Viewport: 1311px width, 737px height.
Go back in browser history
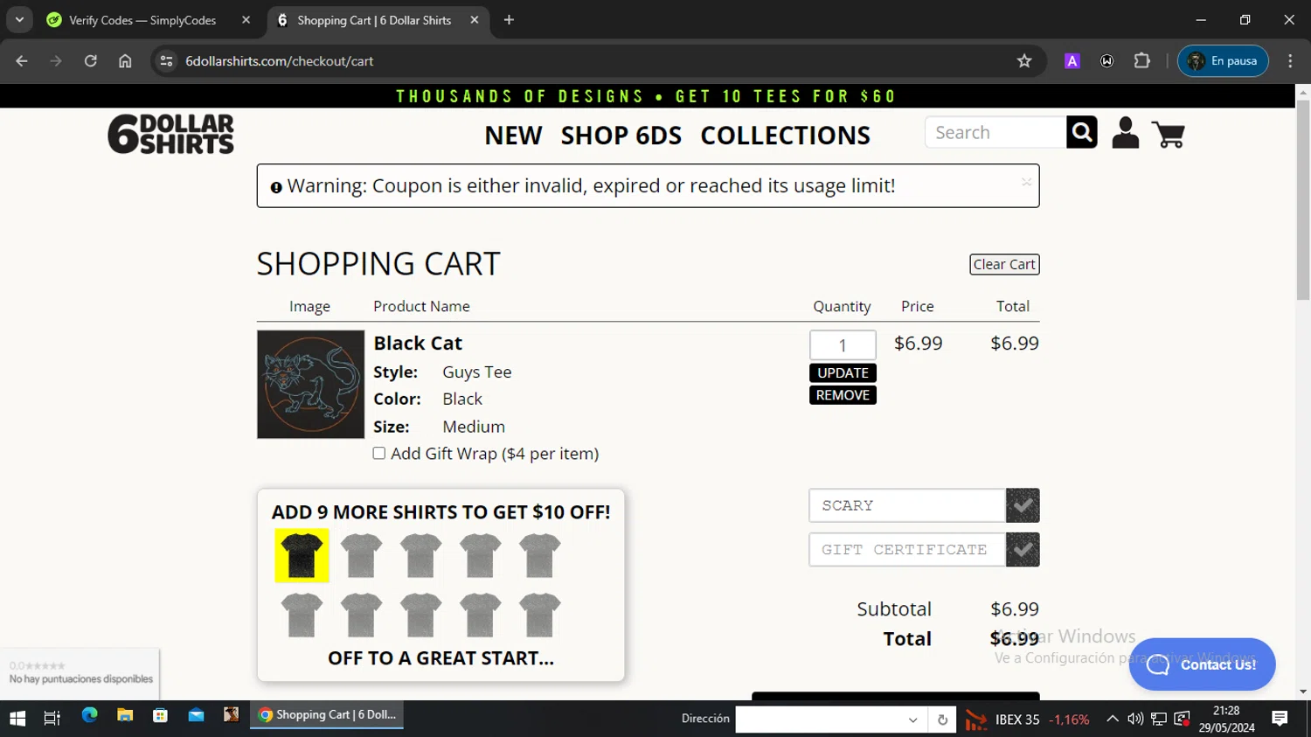tap(22, 61)
